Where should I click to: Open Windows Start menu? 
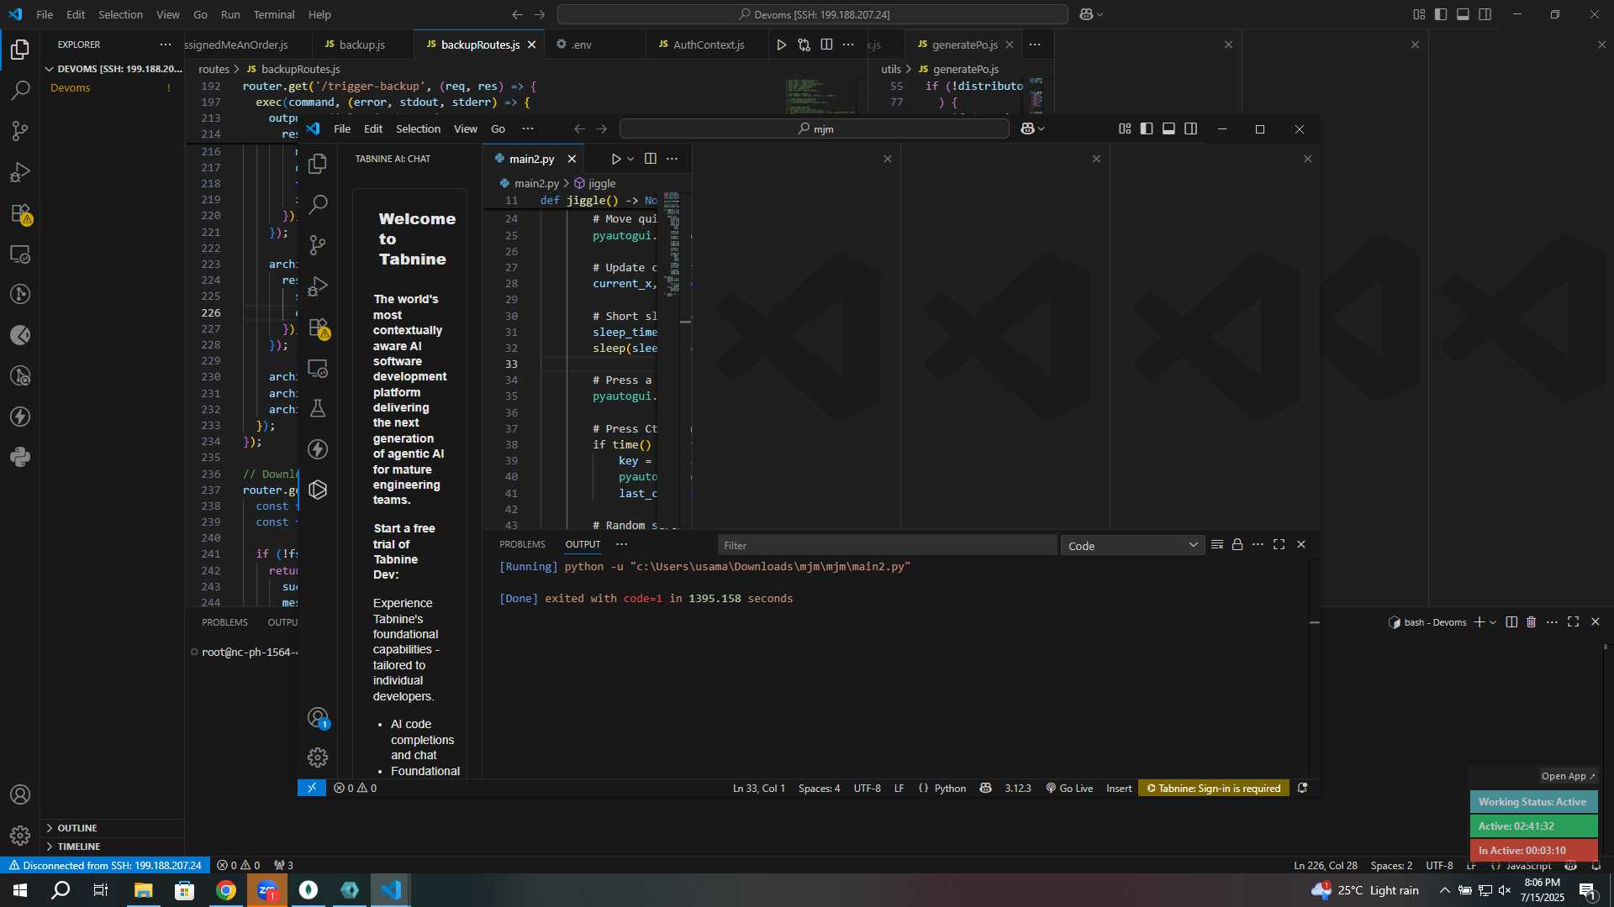[x=20, y=890]
